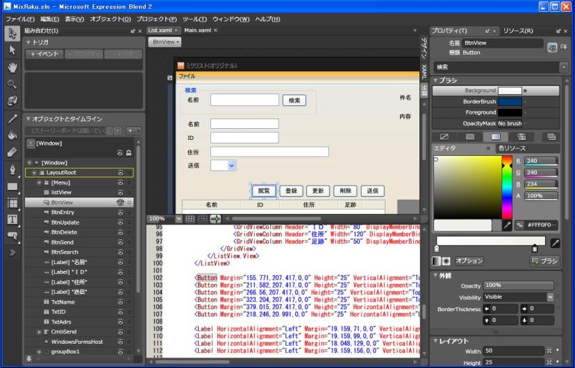The image size is (575, 368).
Task: Select the Paint Bucket tool
Action: click(12, 135)
